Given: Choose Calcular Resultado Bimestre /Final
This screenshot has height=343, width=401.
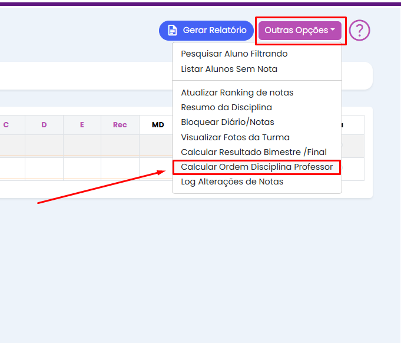Looking at the screenshot, I should coord(253,152).
